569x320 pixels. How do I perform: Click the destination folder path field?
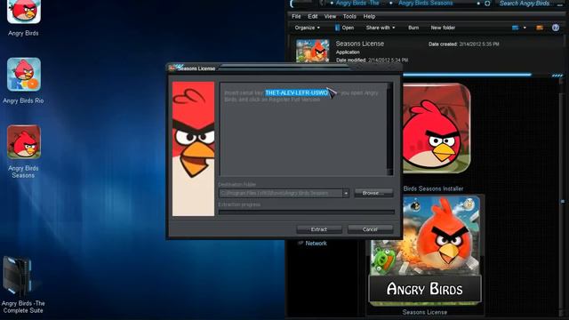point(281,194)
